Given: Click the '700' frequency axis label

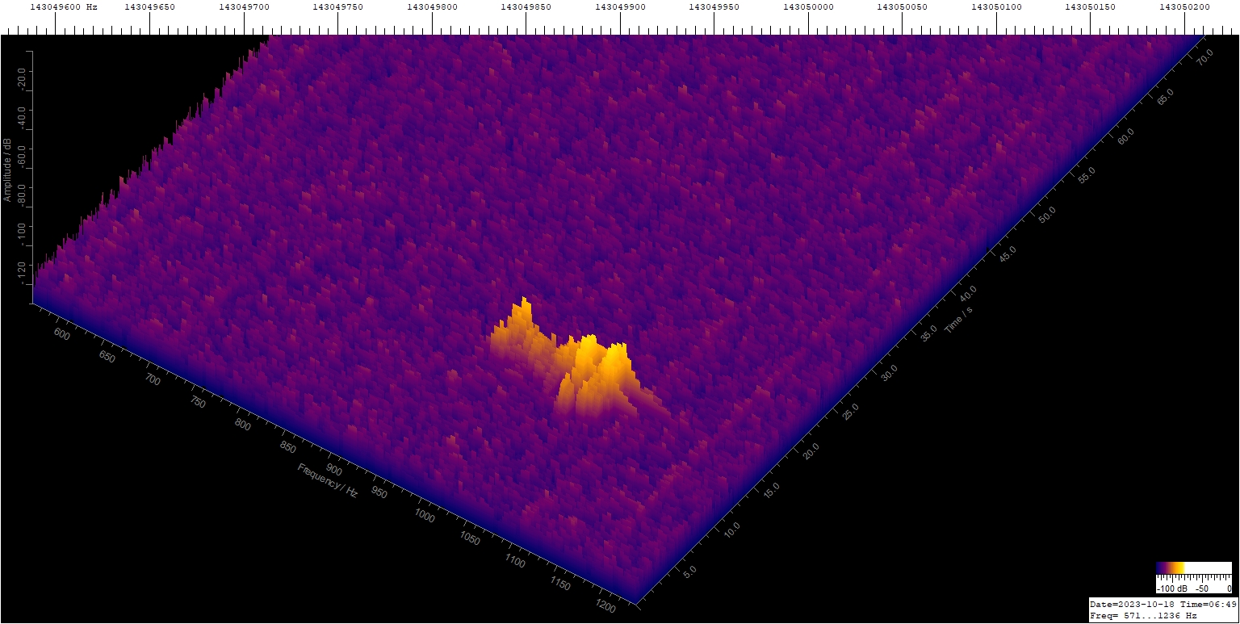Looking at the screenshot, I should pos(153,380).
